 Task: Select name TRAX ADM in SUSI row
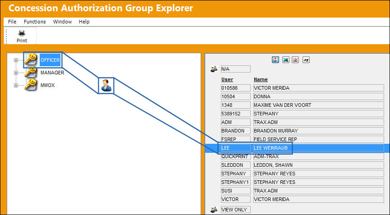pos(319,191)
